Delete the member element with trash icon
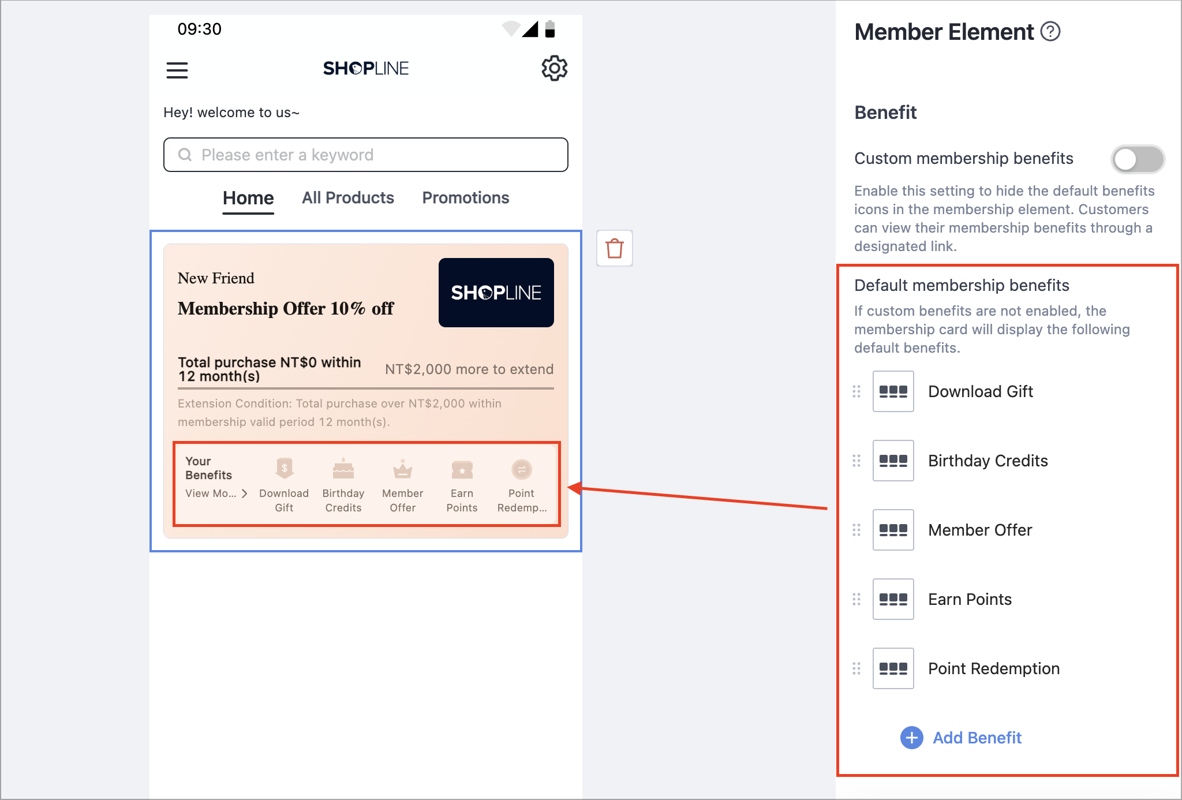Image resolution: width=1182 pixels, height=800 pixels. click(x=615, y=248)
